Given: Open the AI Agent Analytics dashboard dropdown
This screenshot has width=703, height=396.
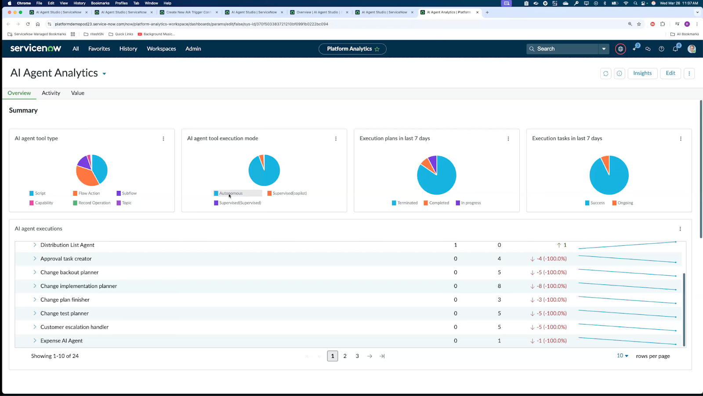Looking at the screenshot, I should click(x=104, y=74).
